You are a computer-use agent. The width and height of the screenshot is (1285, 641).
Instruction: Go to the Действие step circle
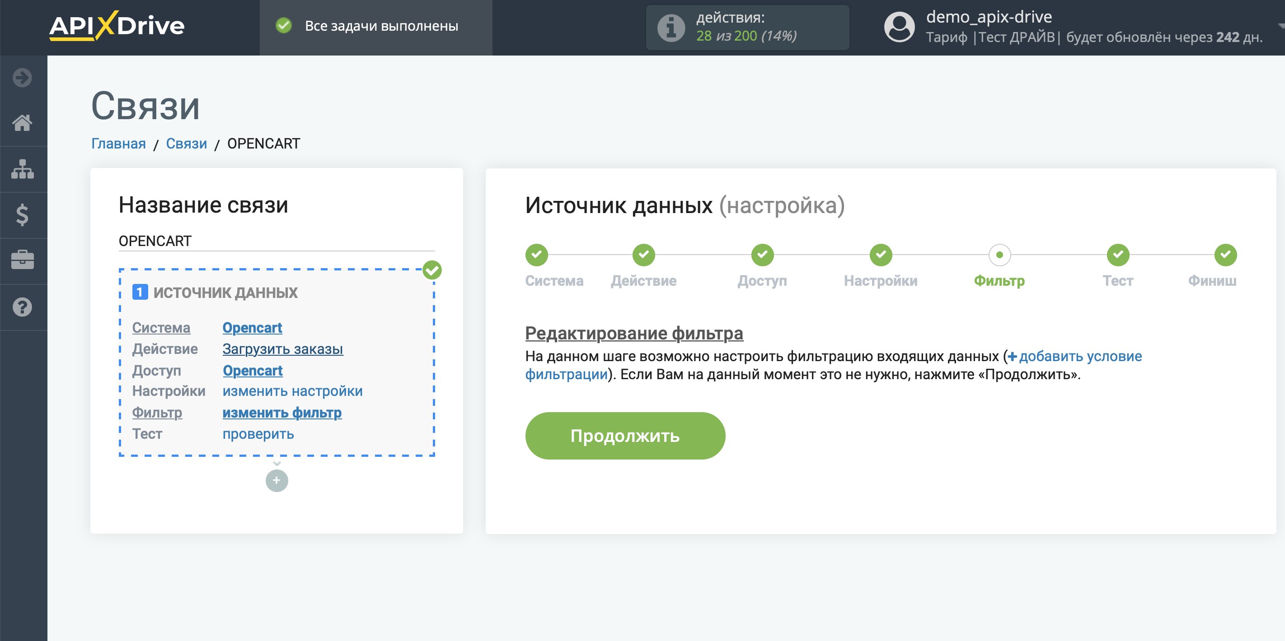coord(643,255)
